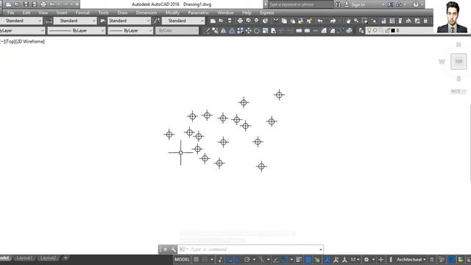
Task: Click the Offset tool in Modify toolbar
Action: tap(232, 31)
